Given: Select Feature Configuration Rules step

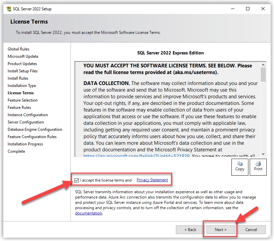Looking at the screenshot, I should tap(32, 137).
